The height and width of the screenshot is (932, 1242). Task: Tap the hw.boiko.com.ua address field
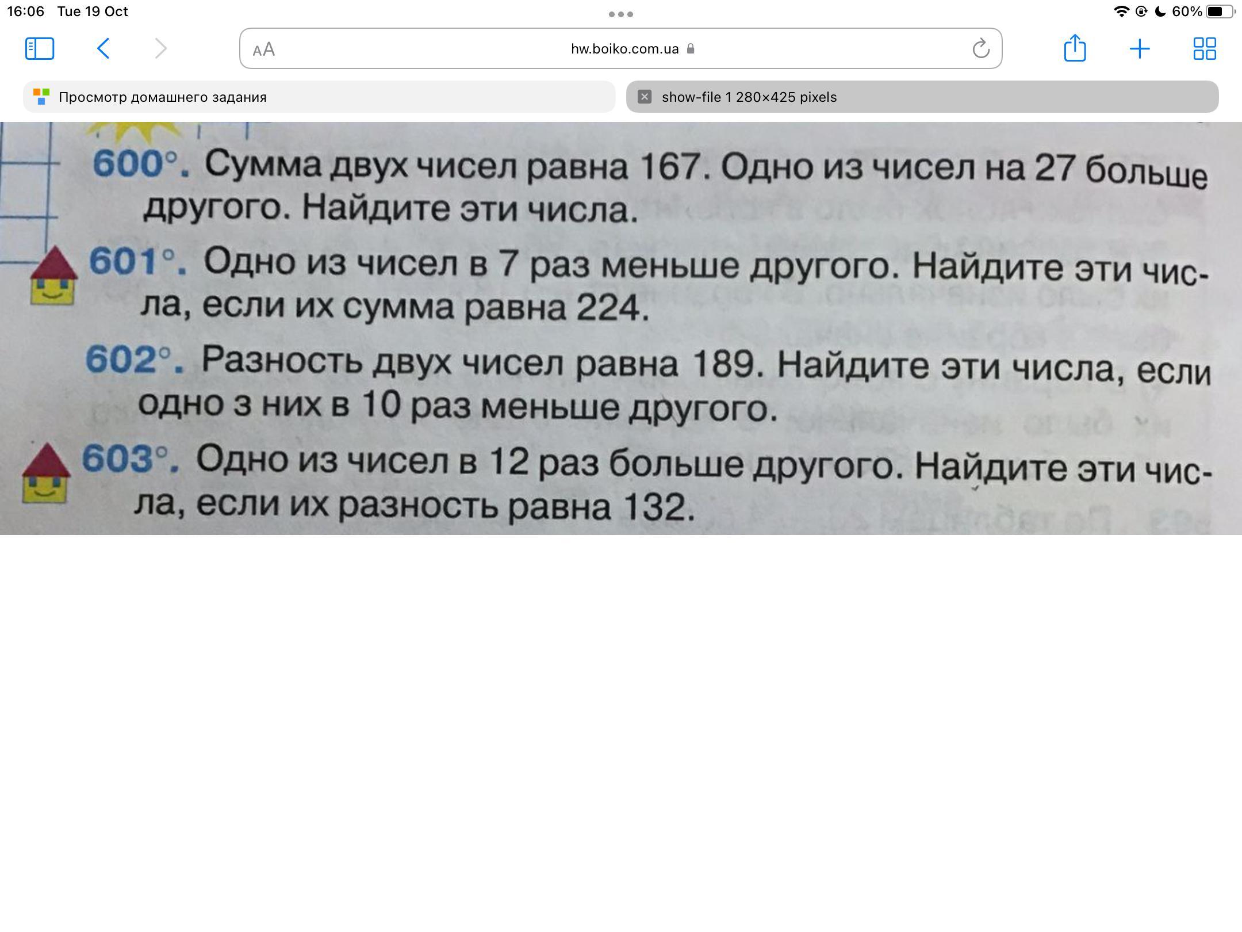click(x=624, y=49)
